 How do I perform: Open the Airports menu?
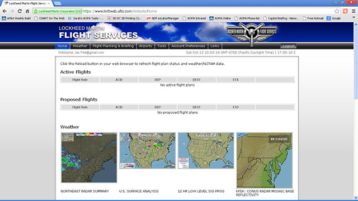[145, 46]
